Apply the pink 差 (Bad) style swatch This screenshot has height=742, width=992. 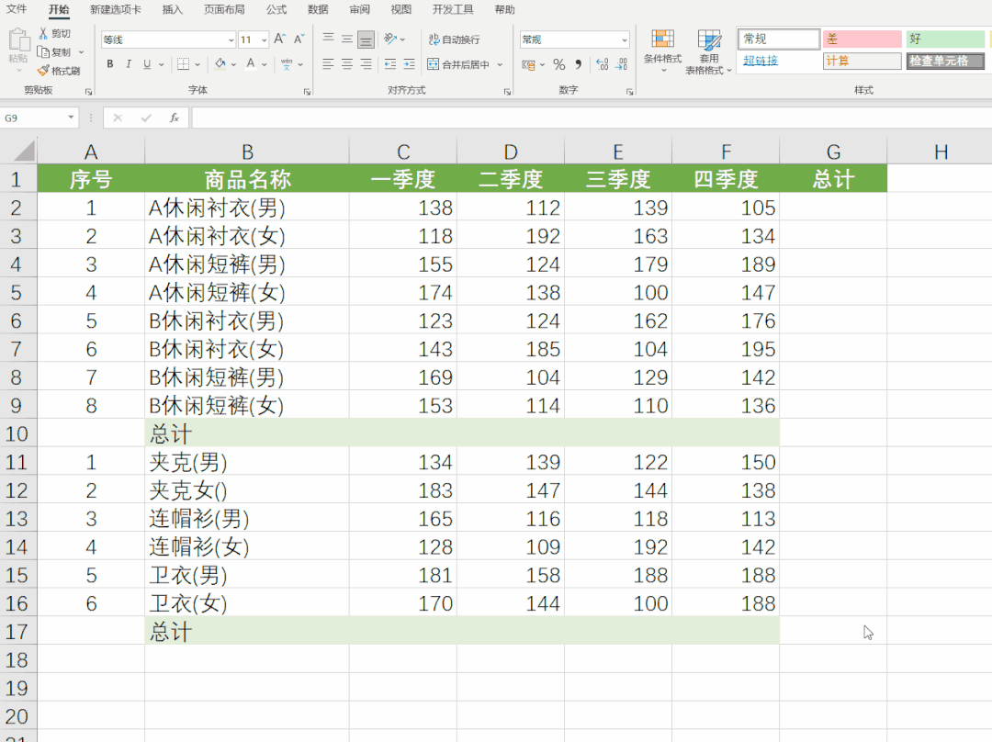click(862, 39)
